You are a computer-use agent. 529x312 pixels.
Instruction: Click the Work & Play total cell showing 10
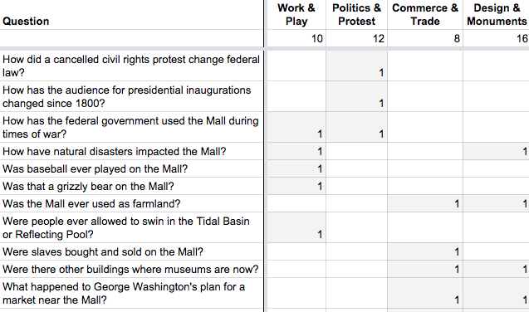(296, 38)
